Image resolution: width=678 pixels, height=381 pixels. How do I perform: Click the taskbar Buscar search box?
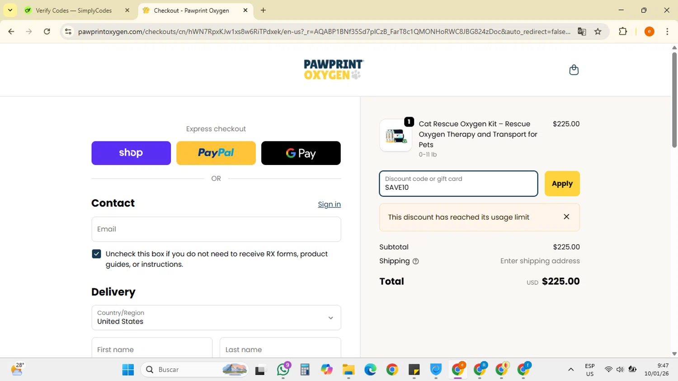click(195, 370)
